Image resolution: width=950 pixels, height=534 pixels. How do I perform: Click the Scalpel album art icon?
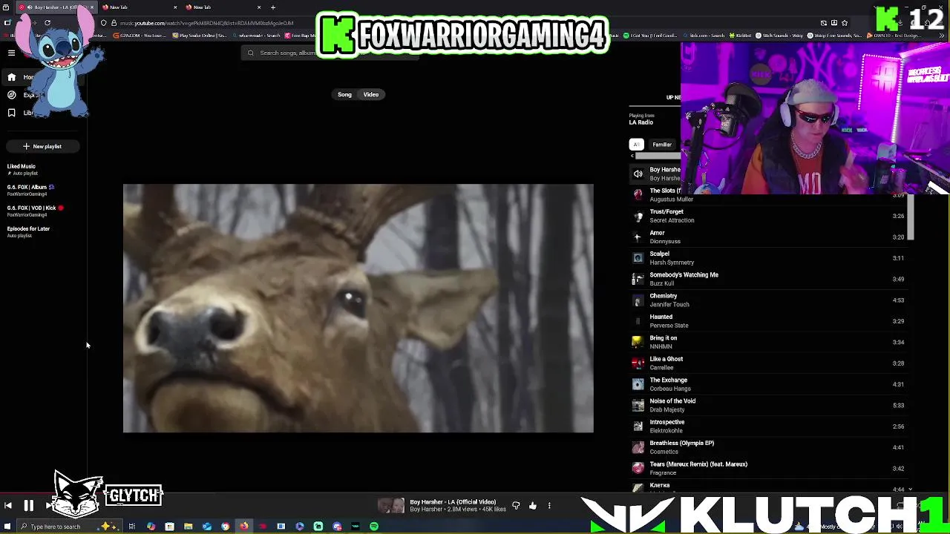coord(638,258)
